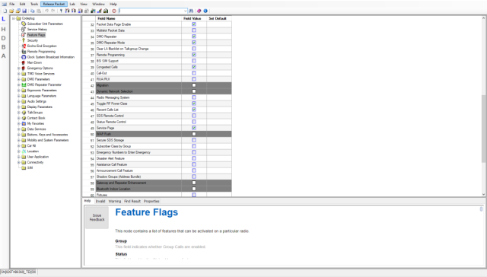
Task: Click the blue info circle toolbar icon
Action: [205, 11]
